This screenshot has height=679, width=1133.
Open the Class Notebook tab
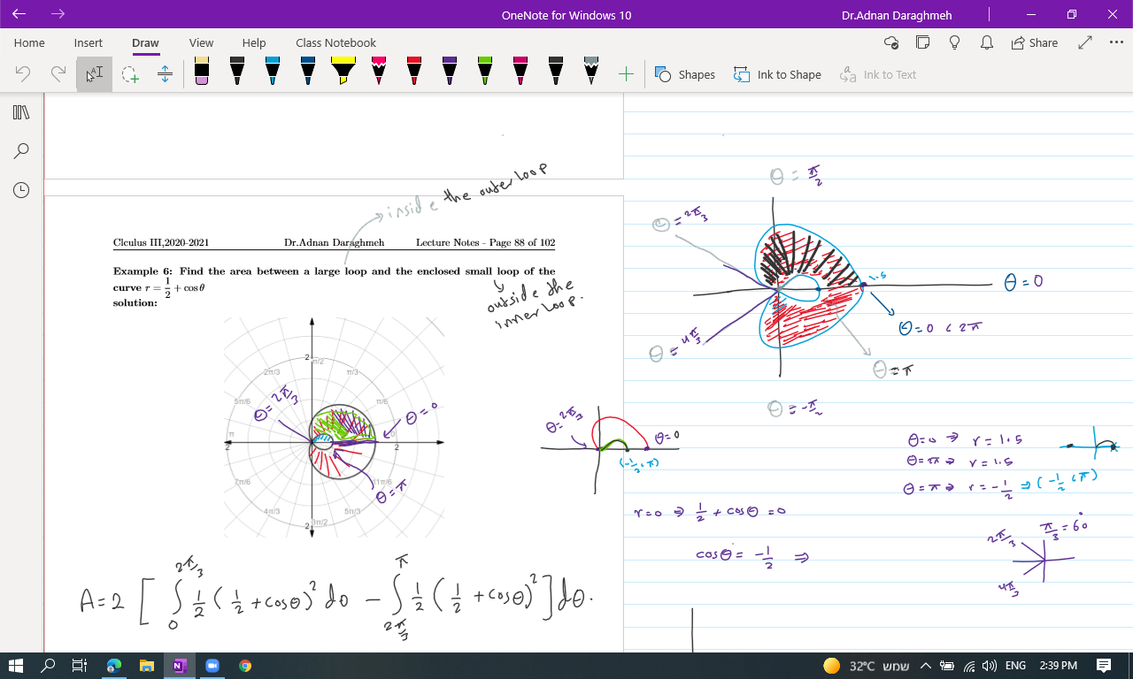335,42
